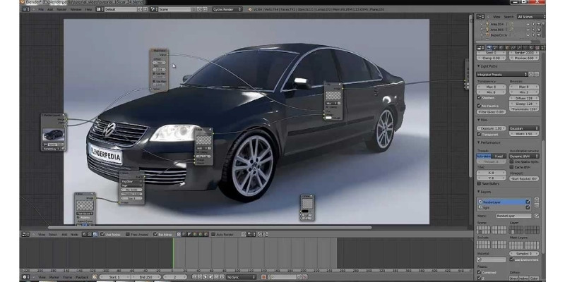Remove integrator preset with minus icon

537,75
